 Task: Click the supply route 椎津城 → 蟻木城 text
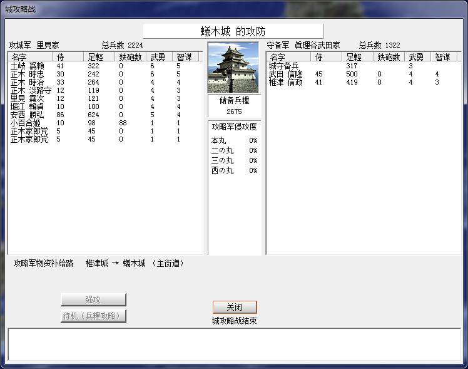pyautogui.click(x=116, y=263)
